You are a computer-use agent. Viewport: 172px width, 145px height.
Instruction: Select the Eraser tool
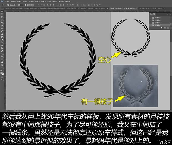2,40
